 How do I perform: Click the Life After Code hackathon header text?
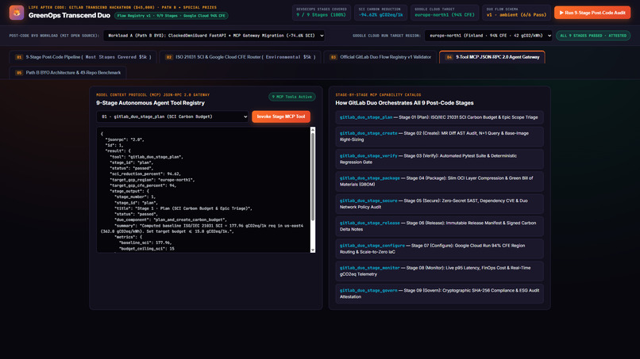pos(122,7)
